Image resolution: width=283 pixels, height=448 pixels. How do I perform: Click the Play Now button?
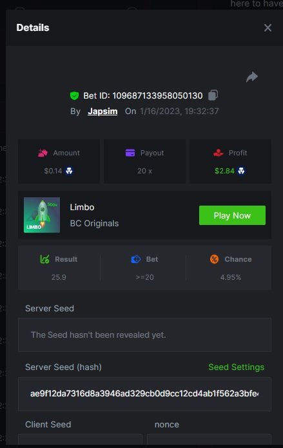[233, 215]
